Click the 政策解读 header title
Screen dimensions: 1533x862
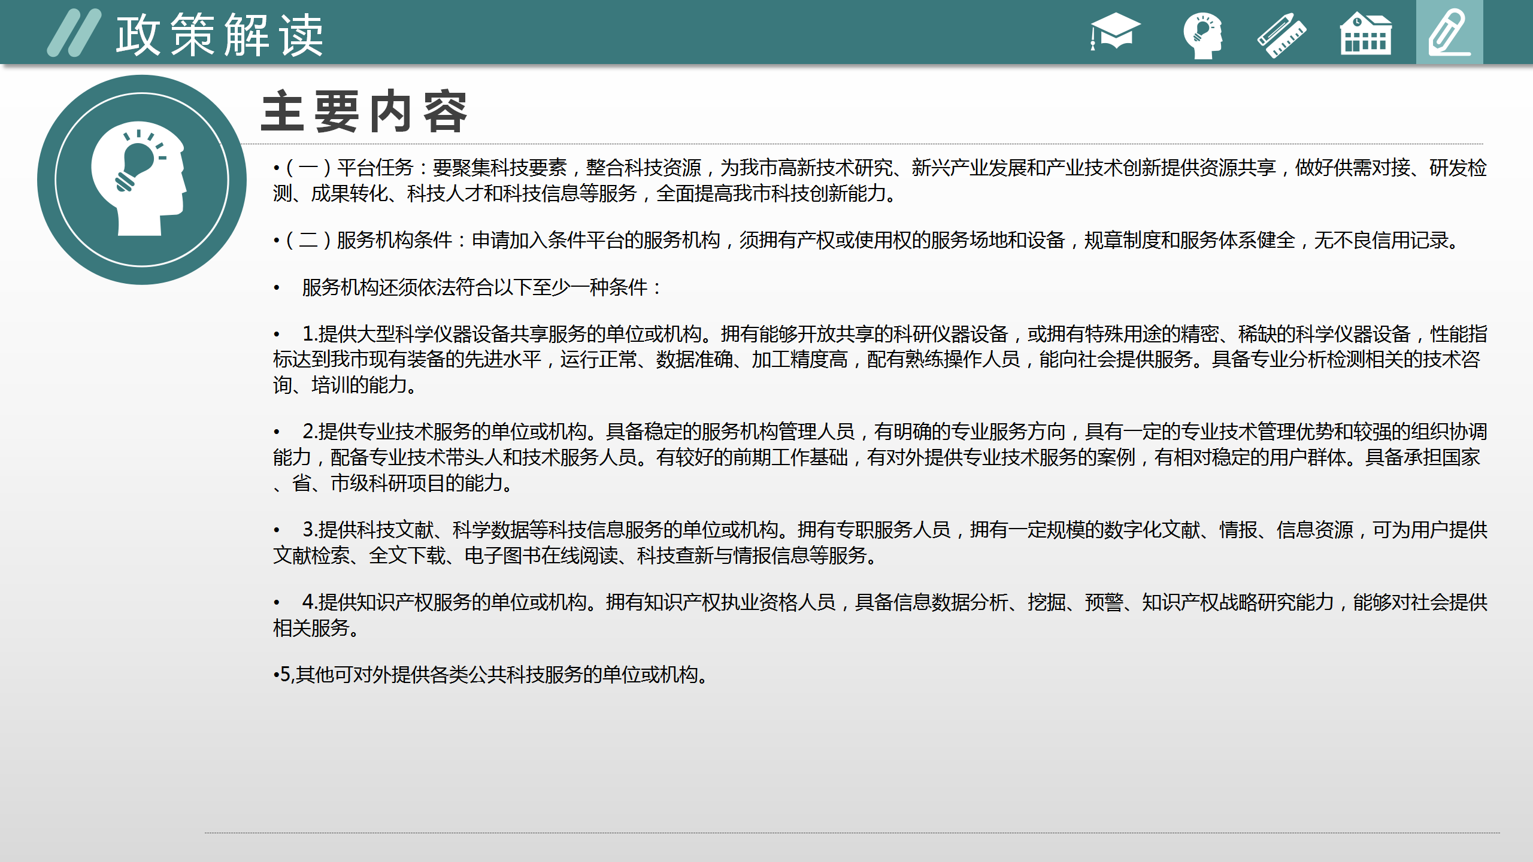(x=220, y=36)
